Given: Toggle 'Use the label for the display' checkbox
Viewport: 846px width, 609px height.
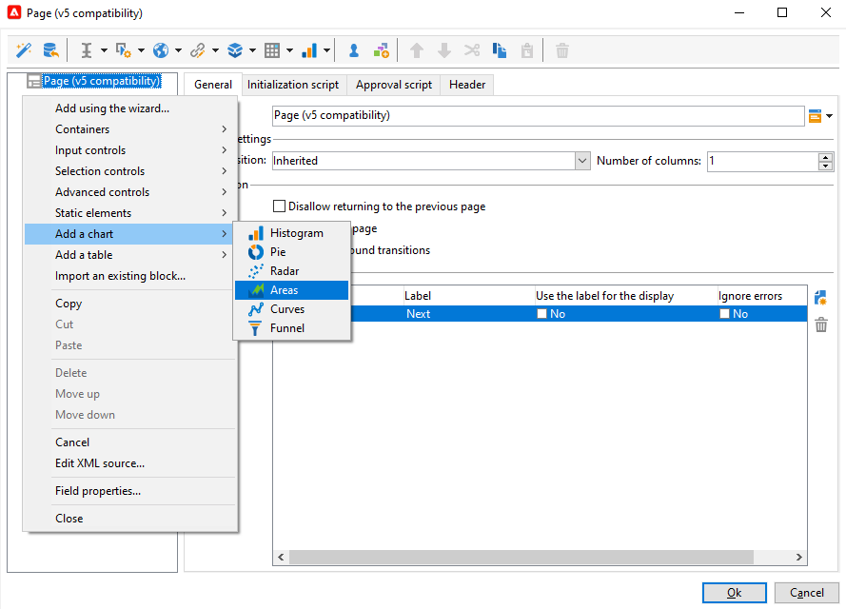Looking at the screenshot, I should point(542,314).
